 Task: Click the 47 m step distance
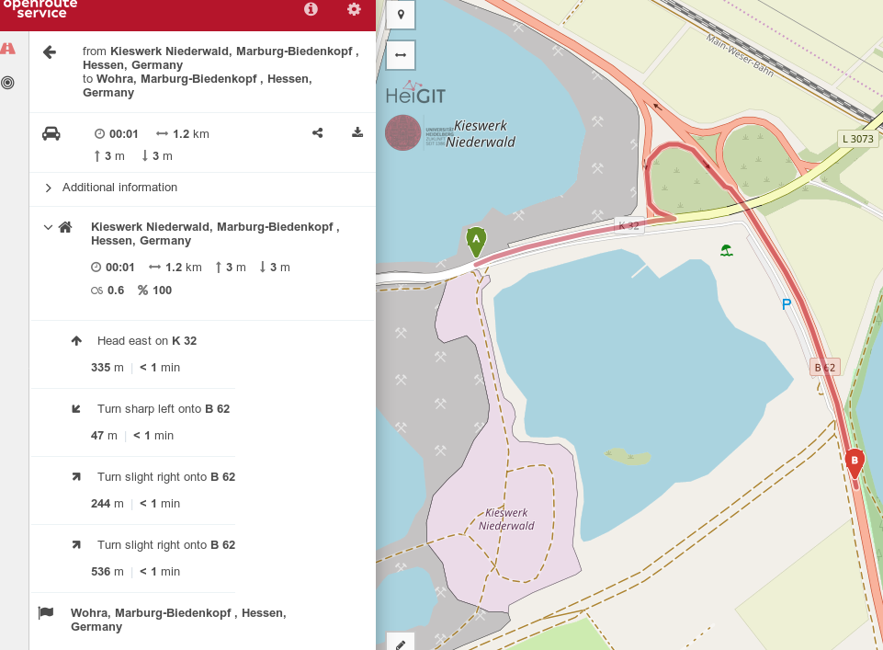pos(104,436)
